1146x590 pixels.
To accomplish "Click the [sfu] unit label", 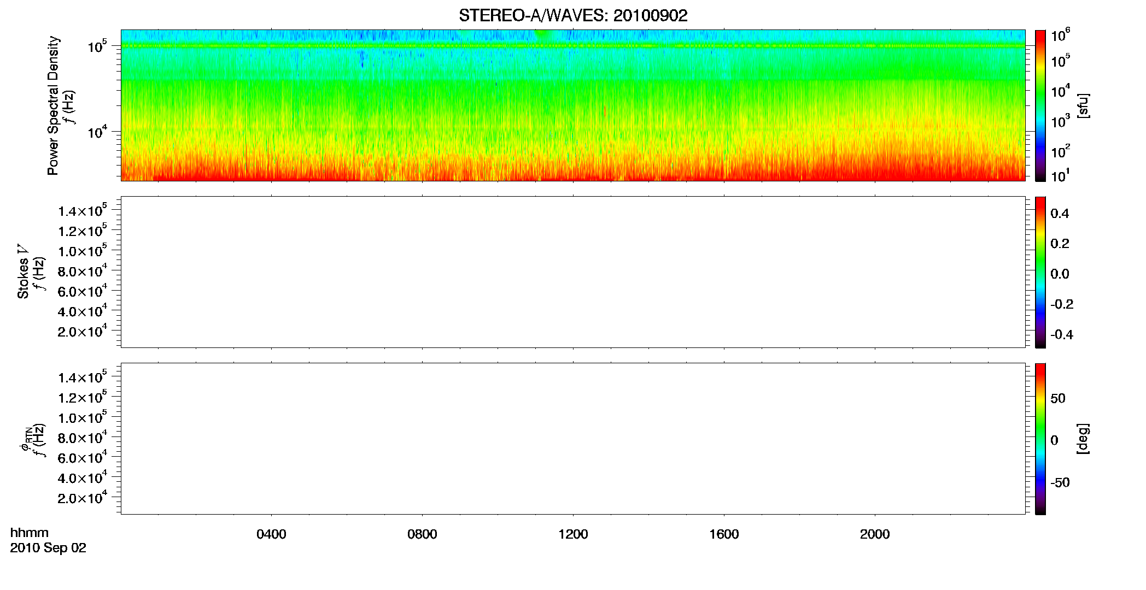I will (1083, 105).
